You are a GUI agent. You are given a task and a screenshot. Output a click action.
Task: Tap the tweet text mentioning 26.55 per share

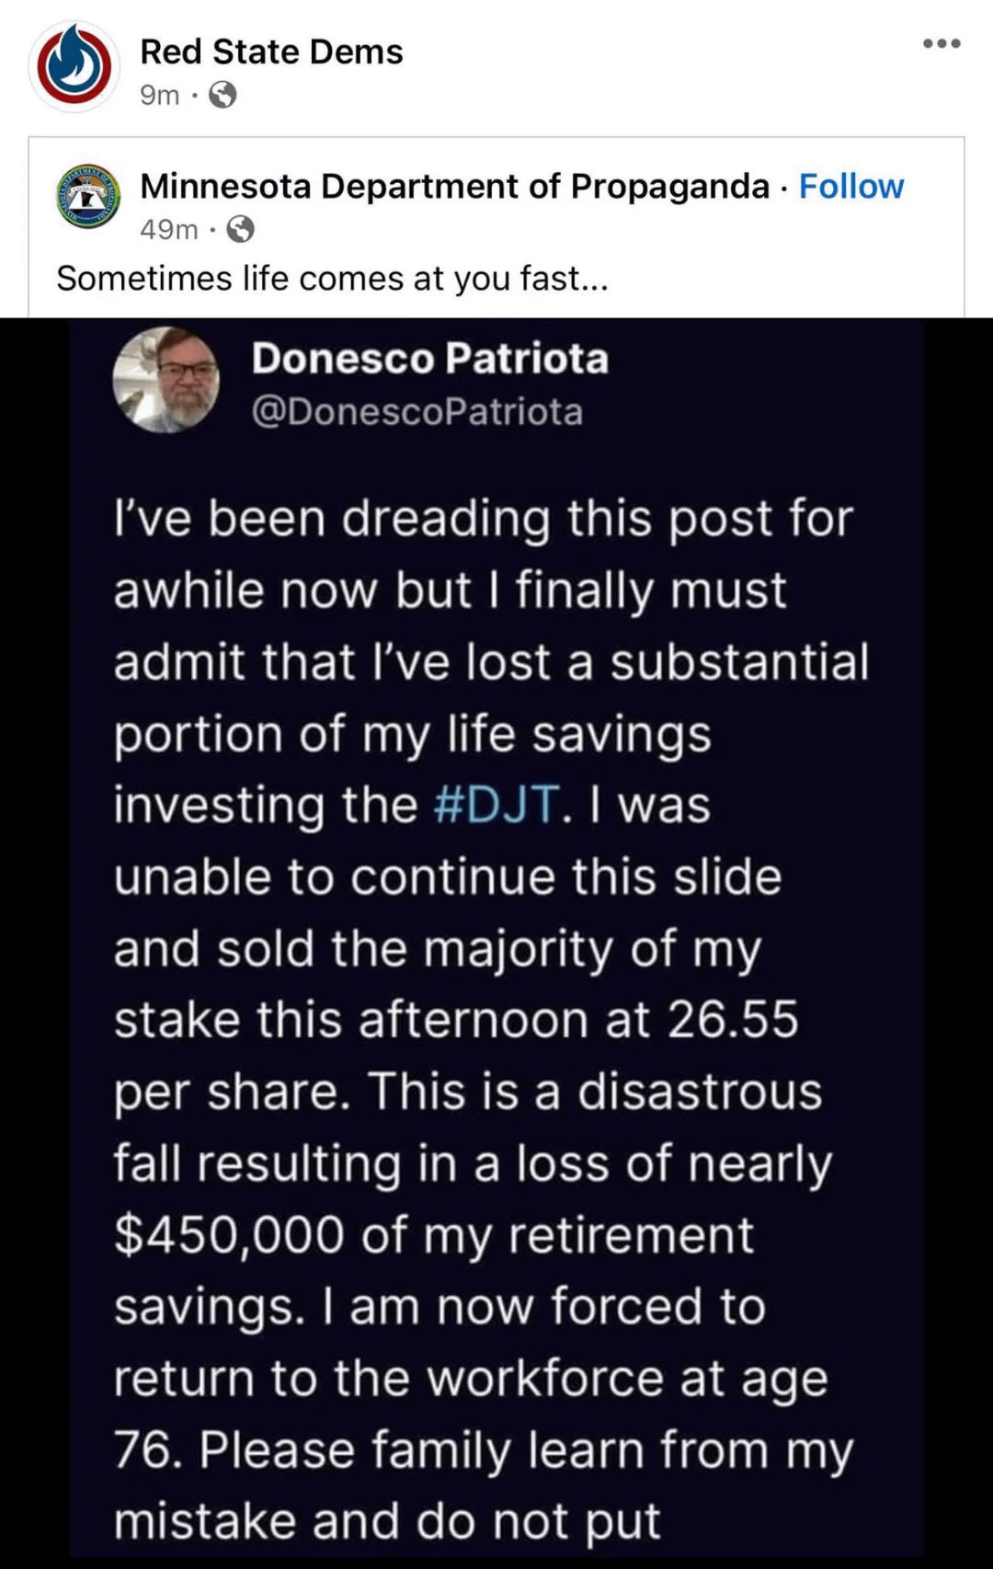click(456, 1021)
